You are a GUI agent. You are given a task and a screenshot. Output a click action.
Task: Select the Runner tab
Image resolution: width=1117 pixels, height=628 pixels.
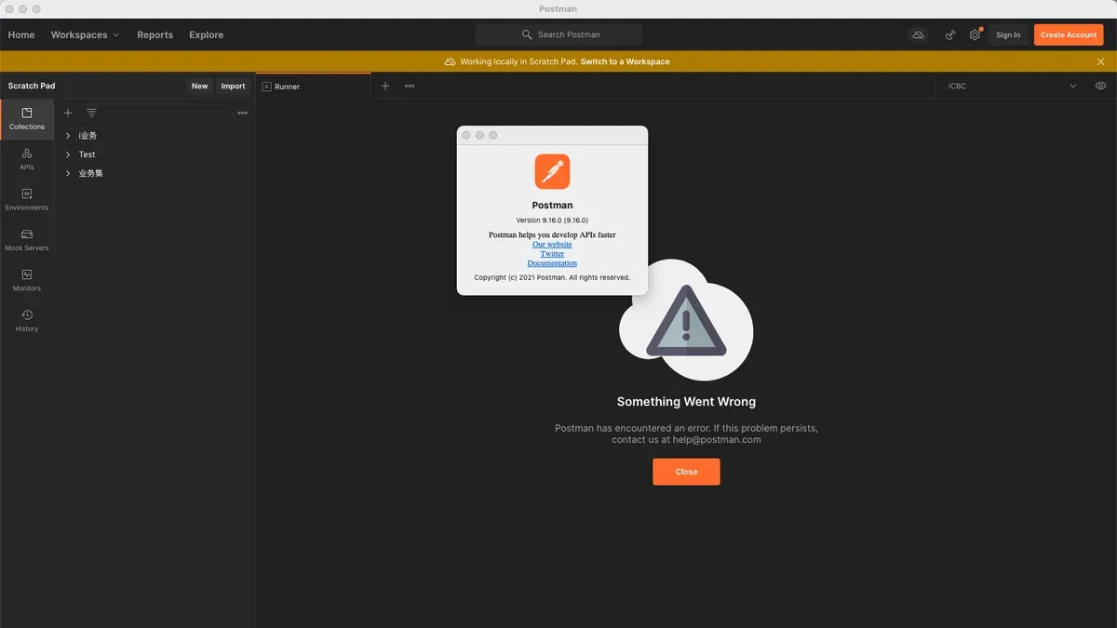[313, 86]
